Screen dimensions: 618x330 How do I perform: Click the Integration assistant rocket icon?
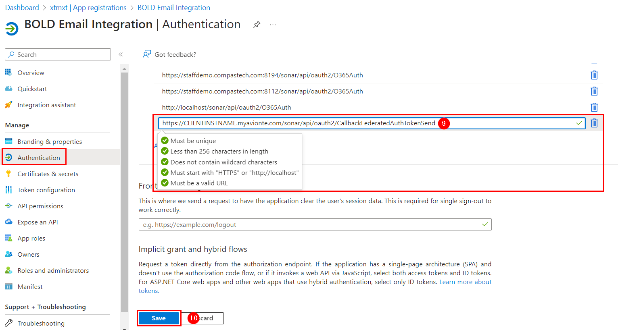pos(8,105)
